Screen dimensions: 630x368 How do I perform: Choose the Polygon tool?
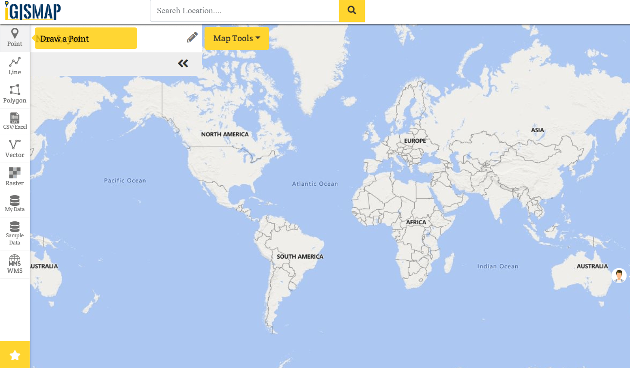point(15,94)
